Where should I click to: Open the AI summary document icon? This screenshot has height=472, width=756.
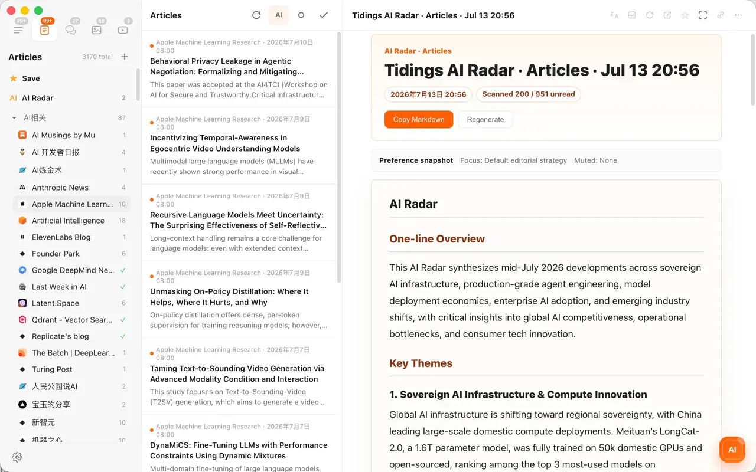point(632,15)
